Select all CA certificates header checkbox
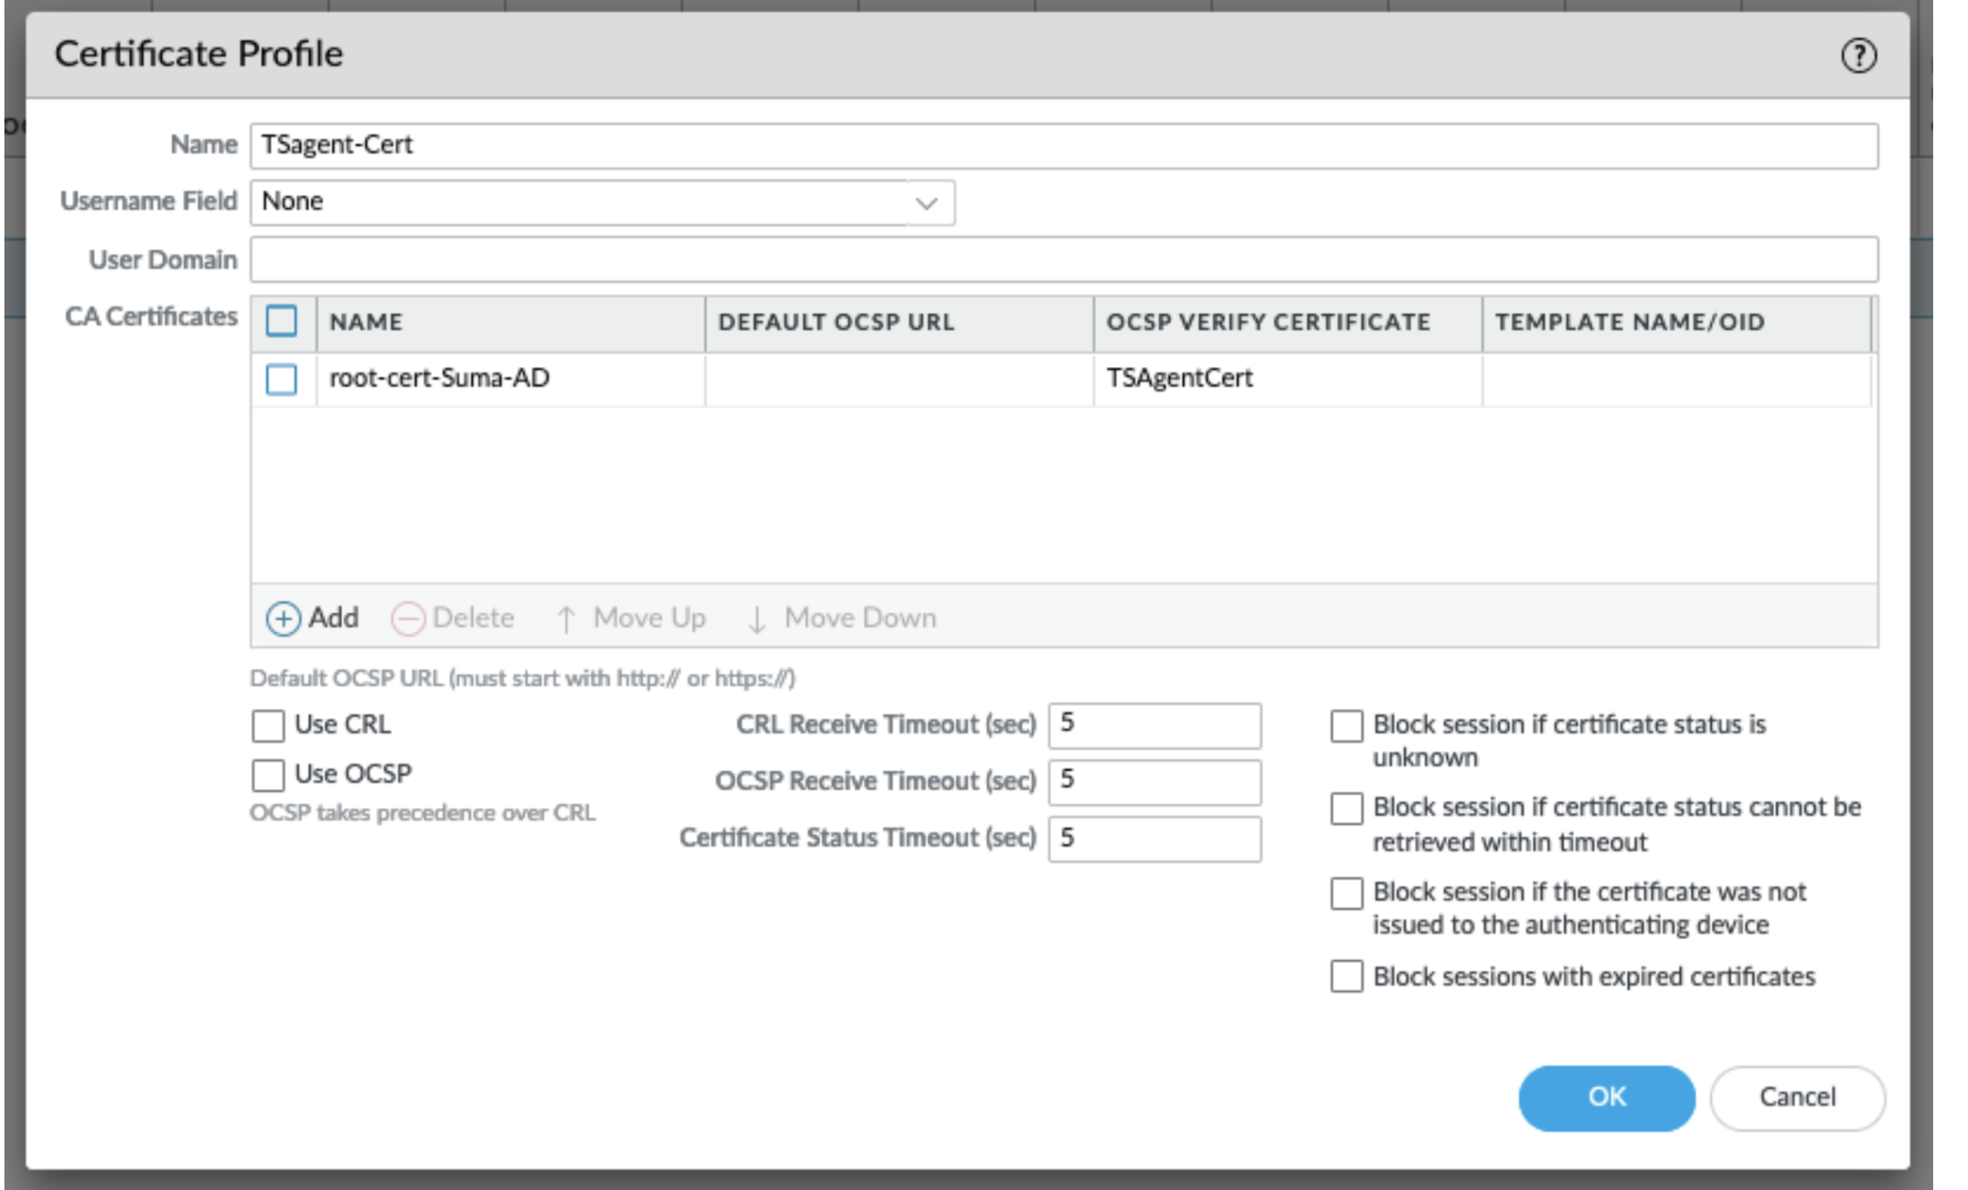Screen dimensions: 1968x1190 coord(282,322)
